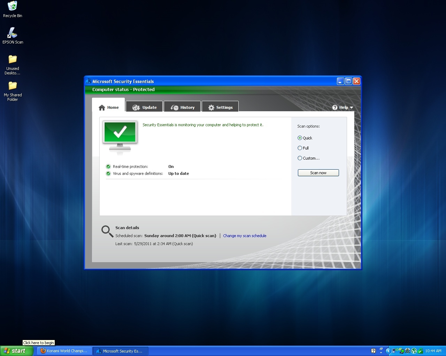Click the Last scan 5/29/2011 text
Screen dimensions: 446x356
(x=154, y=244)
